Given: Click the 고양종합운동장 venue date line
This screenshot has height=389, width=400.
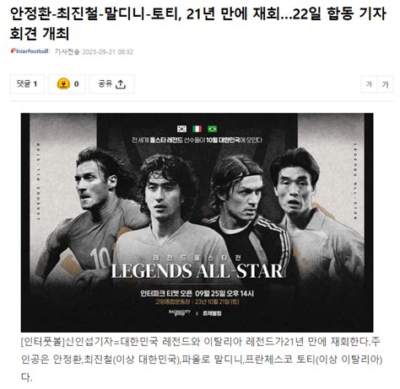Looking at the screenshot, I should pos(197,302).
